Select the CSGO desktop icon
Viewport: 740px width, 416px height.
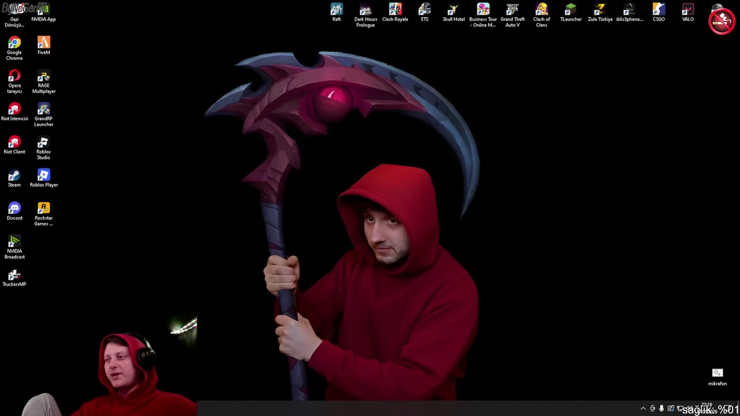[x=658, y=13]
